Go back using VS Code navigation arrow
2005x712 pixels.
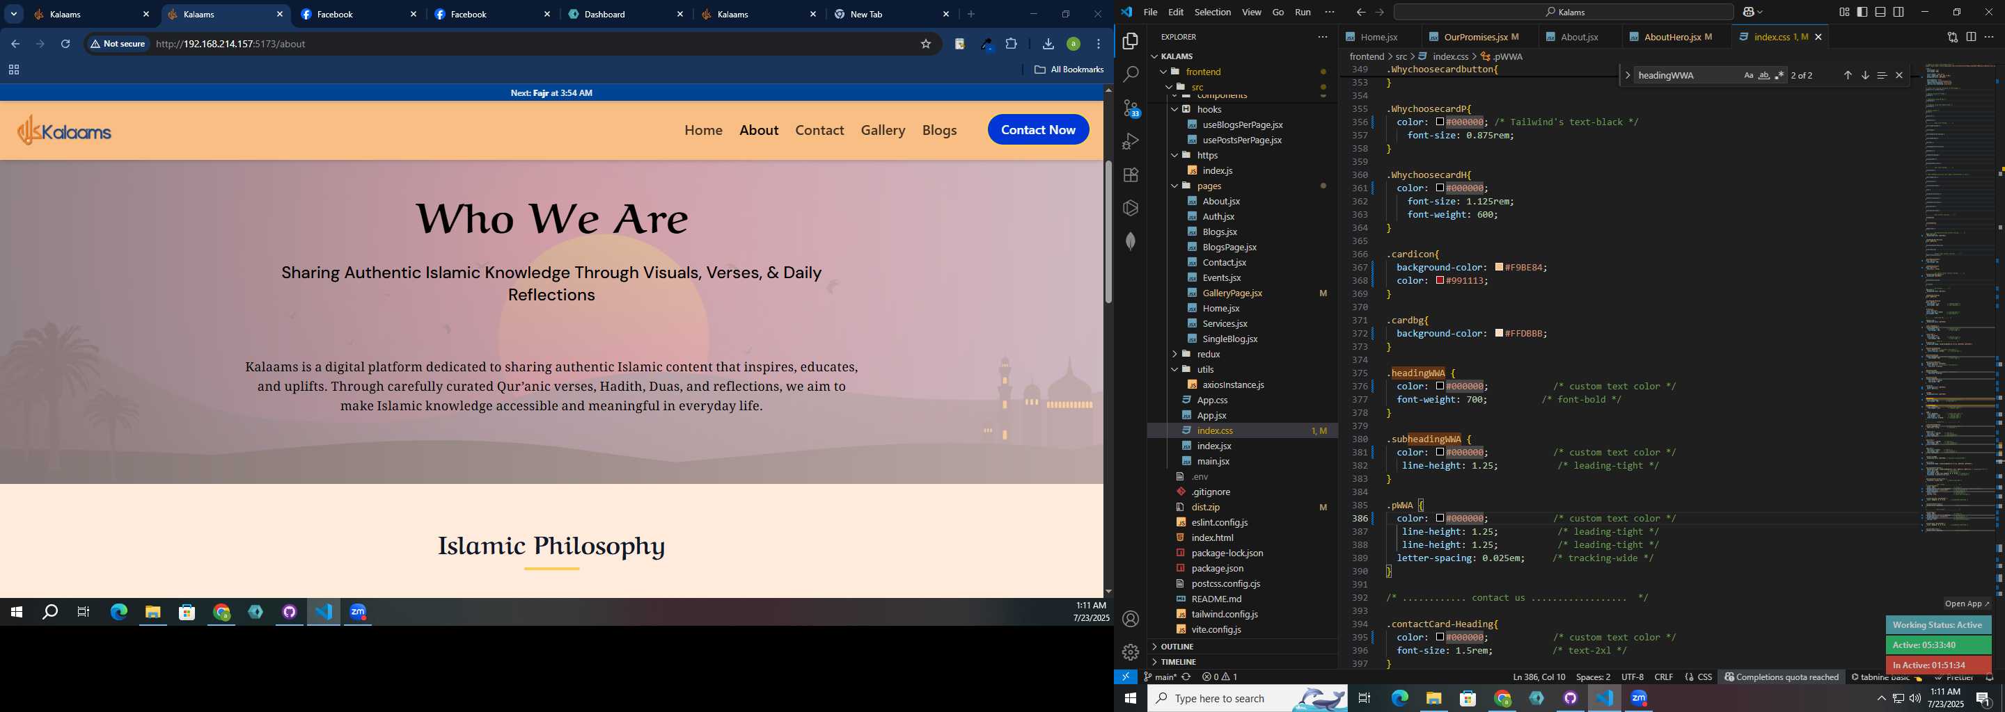[1360, 12]
